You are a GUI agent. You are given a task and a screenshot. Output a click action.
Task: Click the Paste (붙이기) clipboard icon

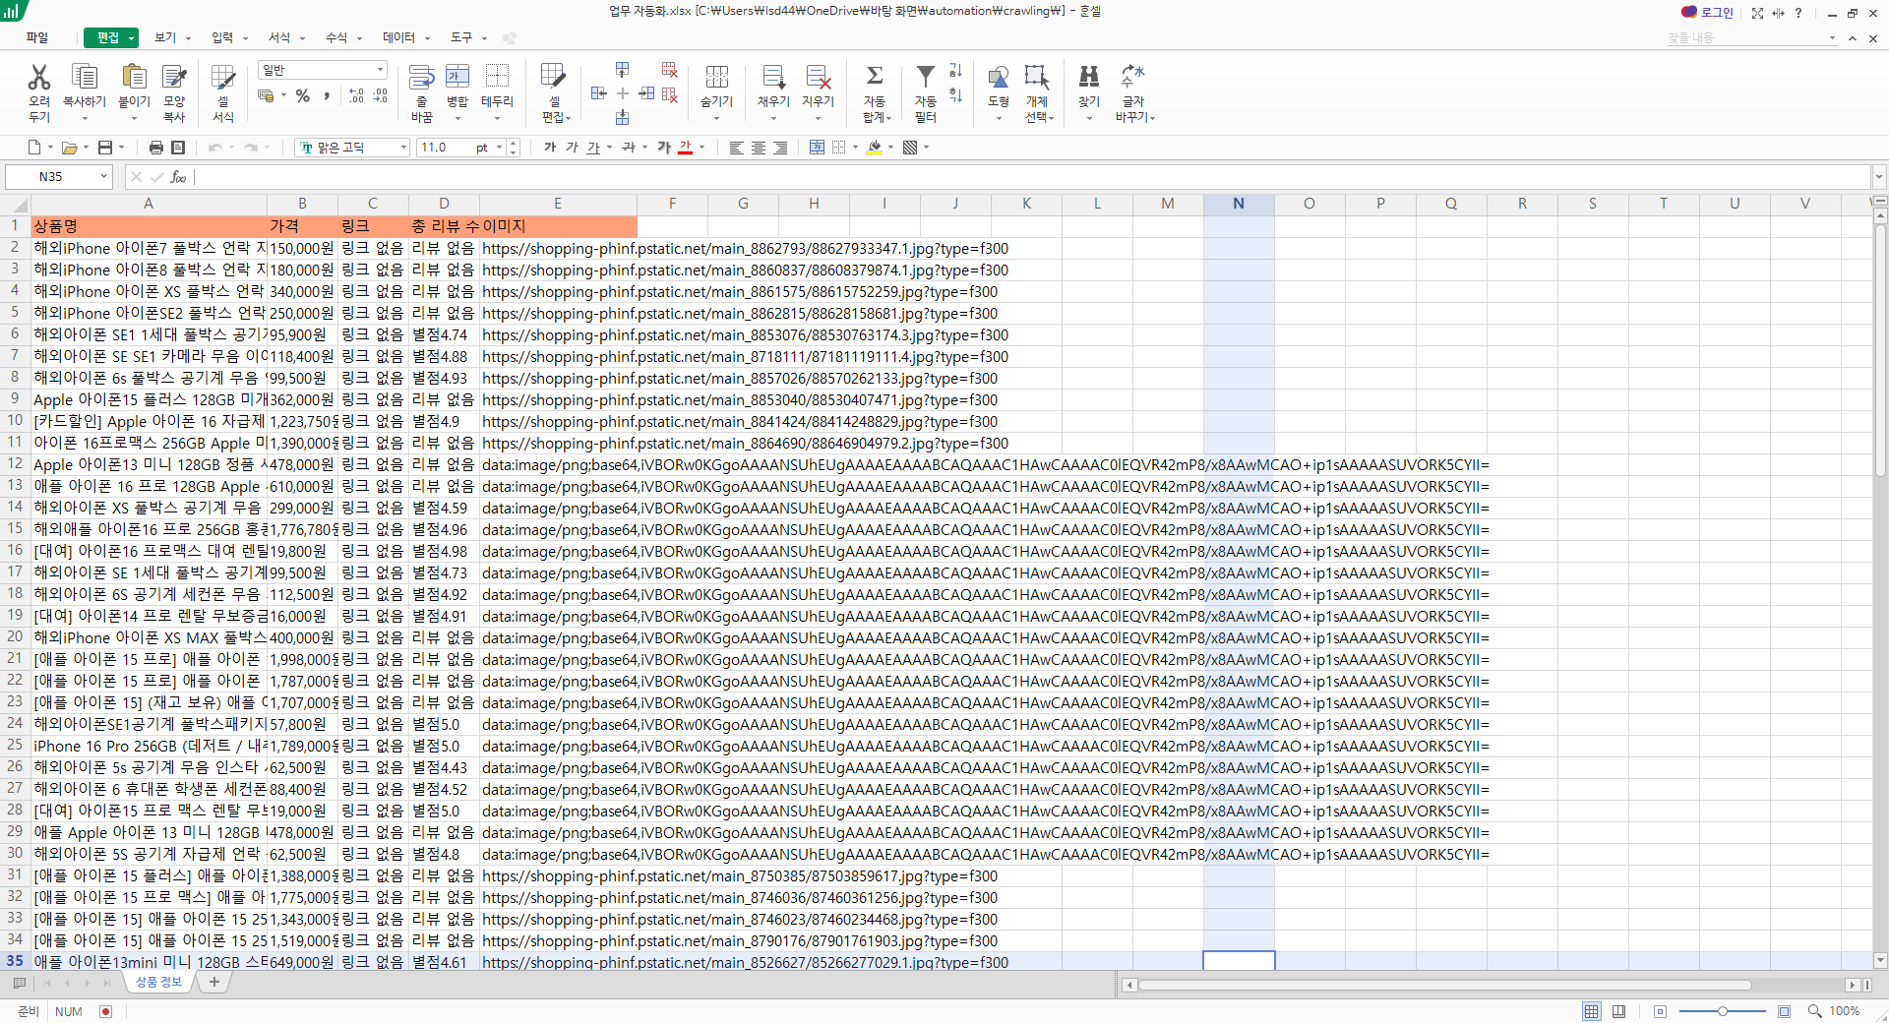click(134, 78)
